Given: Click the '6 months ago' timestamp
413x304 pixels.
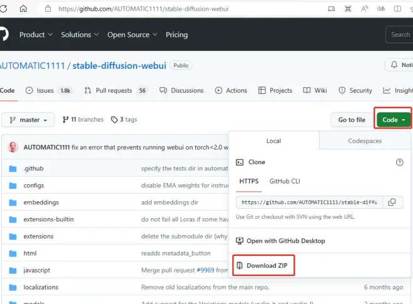Looking at the screenshot, I should pos(383,287).
